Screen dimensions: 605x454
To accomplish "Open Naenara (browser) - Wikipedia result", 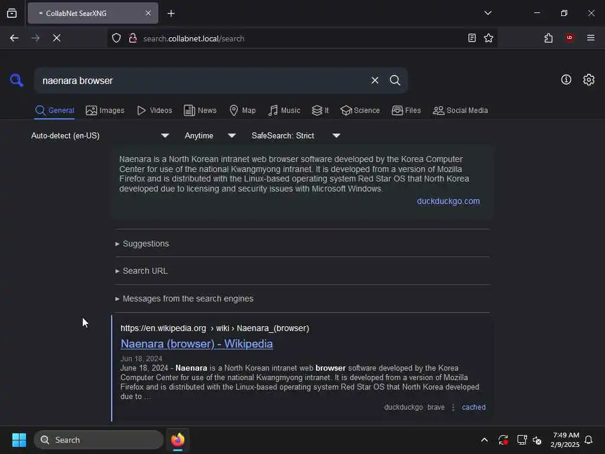I will 196,343.
